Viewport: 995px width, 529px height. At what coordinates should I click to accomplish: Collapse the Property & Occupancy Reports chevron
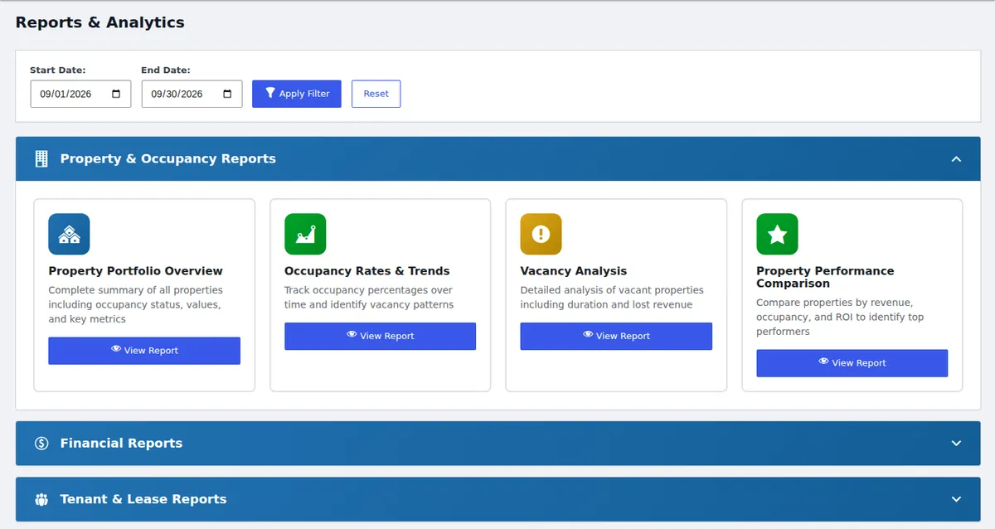(x=956, y=158)
